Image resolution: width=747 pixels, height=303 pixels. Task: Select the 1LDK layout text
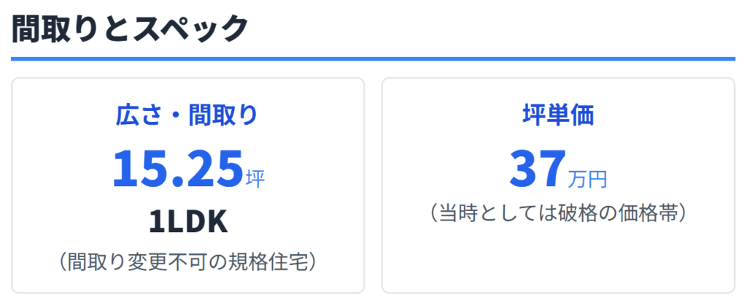point(187,221)
